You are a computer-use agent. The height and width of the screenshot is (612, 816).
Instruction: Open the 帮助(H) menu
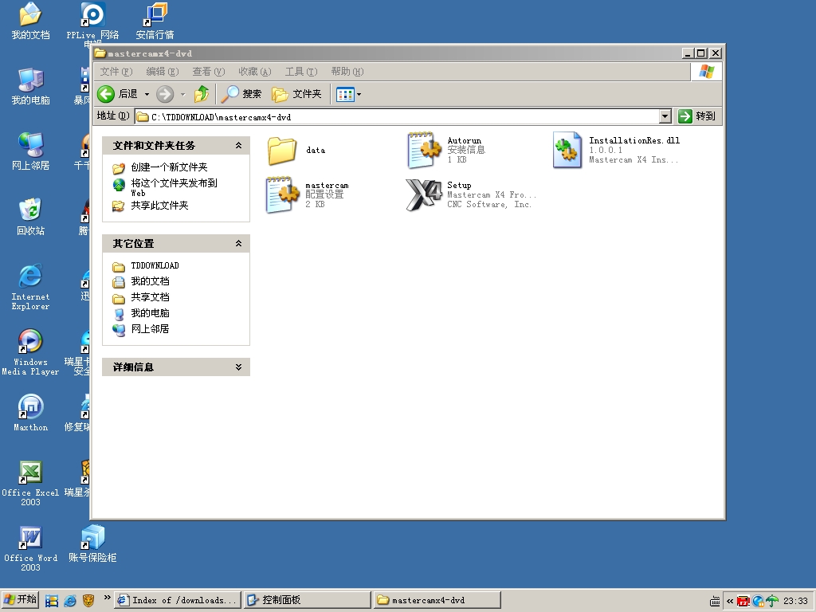[347, 72]
